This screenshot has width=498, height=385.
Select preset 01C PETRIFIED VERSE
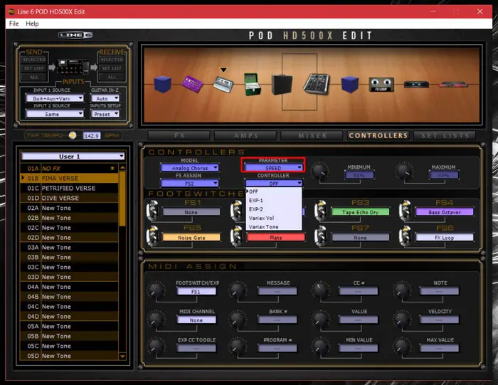click(69, 188)
